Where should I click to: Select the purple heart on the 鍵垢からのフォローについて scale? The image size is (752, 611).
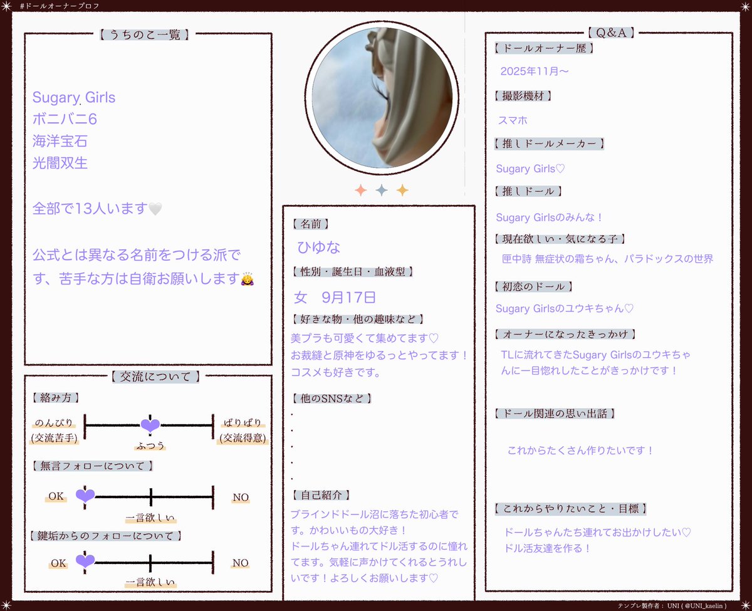tap(85, 561)
